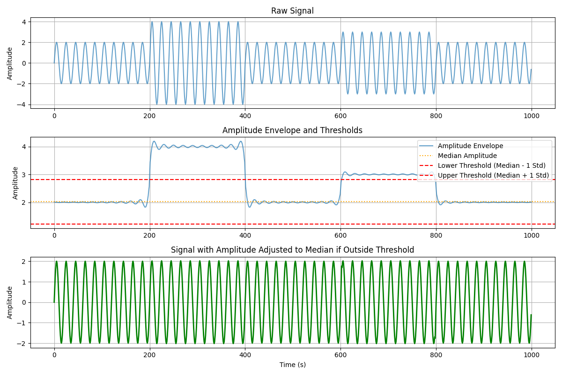Click the orange dotted swatch in legend
Screen dimensions: 562x375
coord(427,156)
